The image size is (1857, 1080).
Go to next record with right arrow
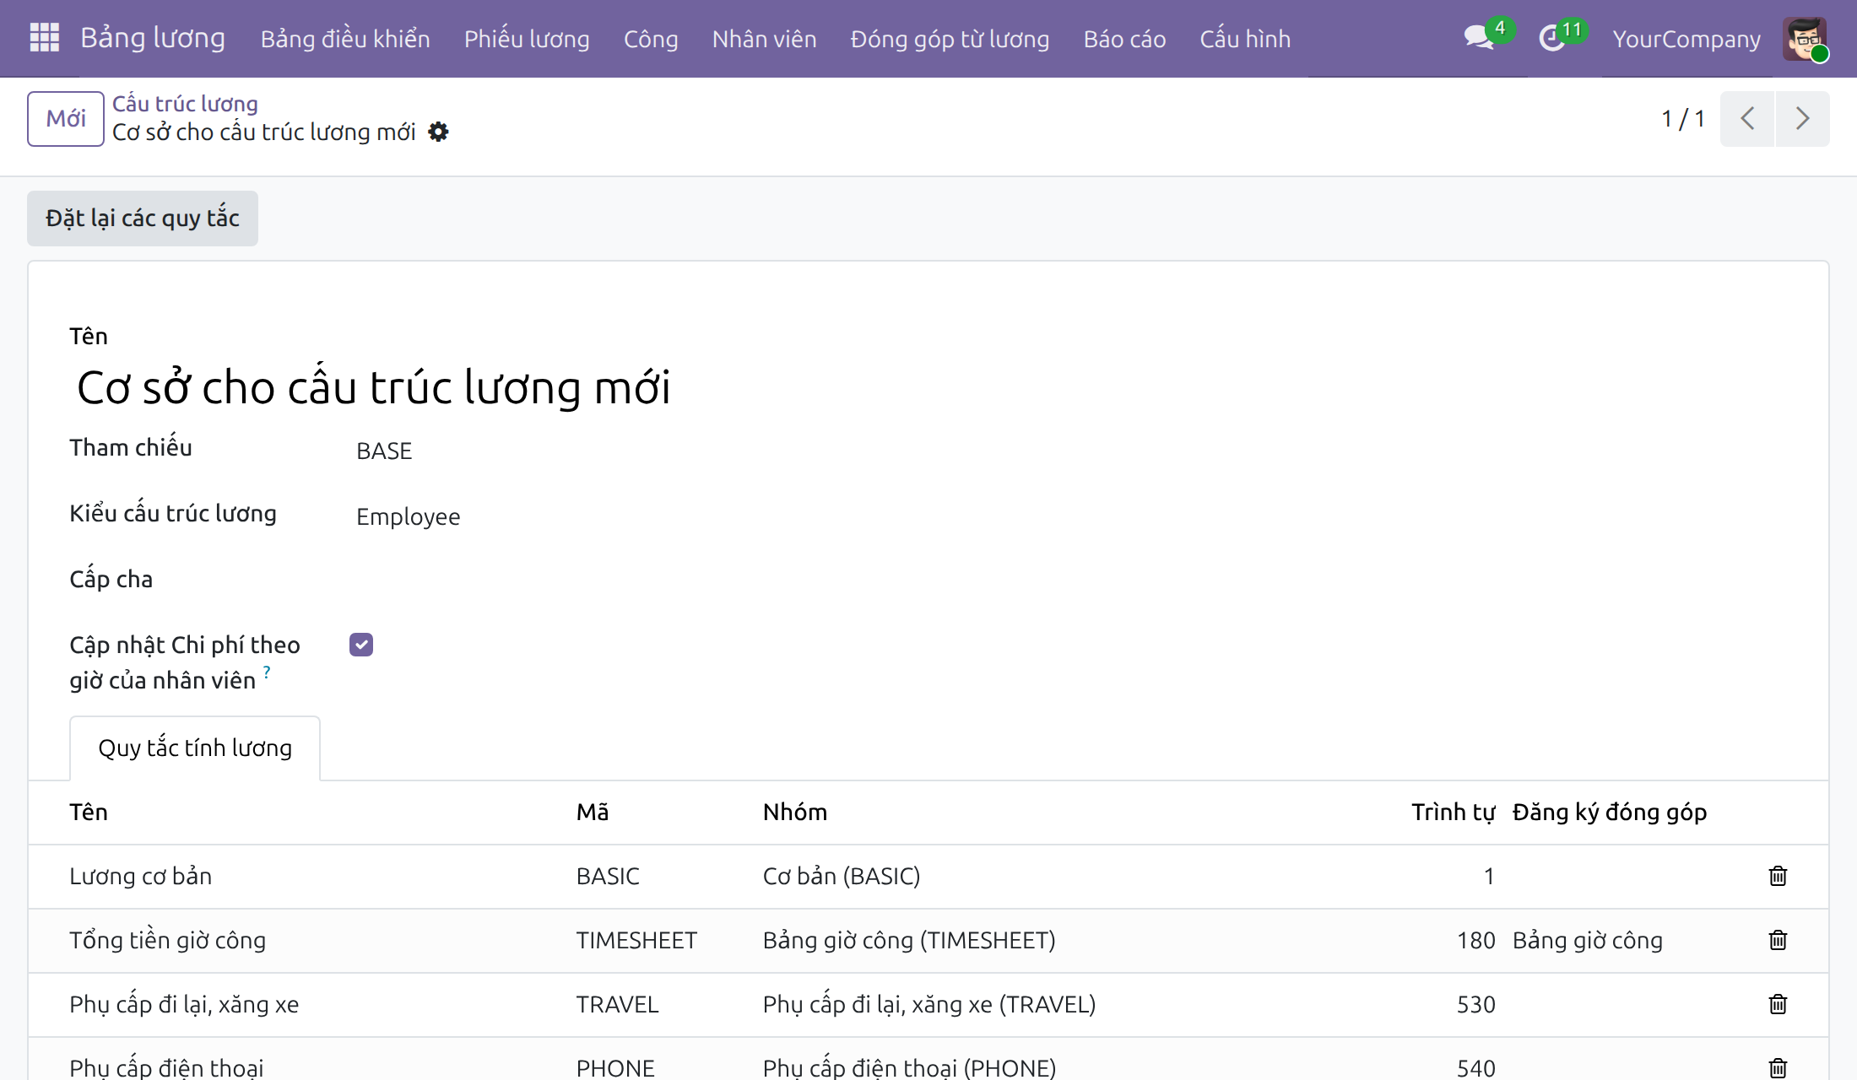(1802, 118)
